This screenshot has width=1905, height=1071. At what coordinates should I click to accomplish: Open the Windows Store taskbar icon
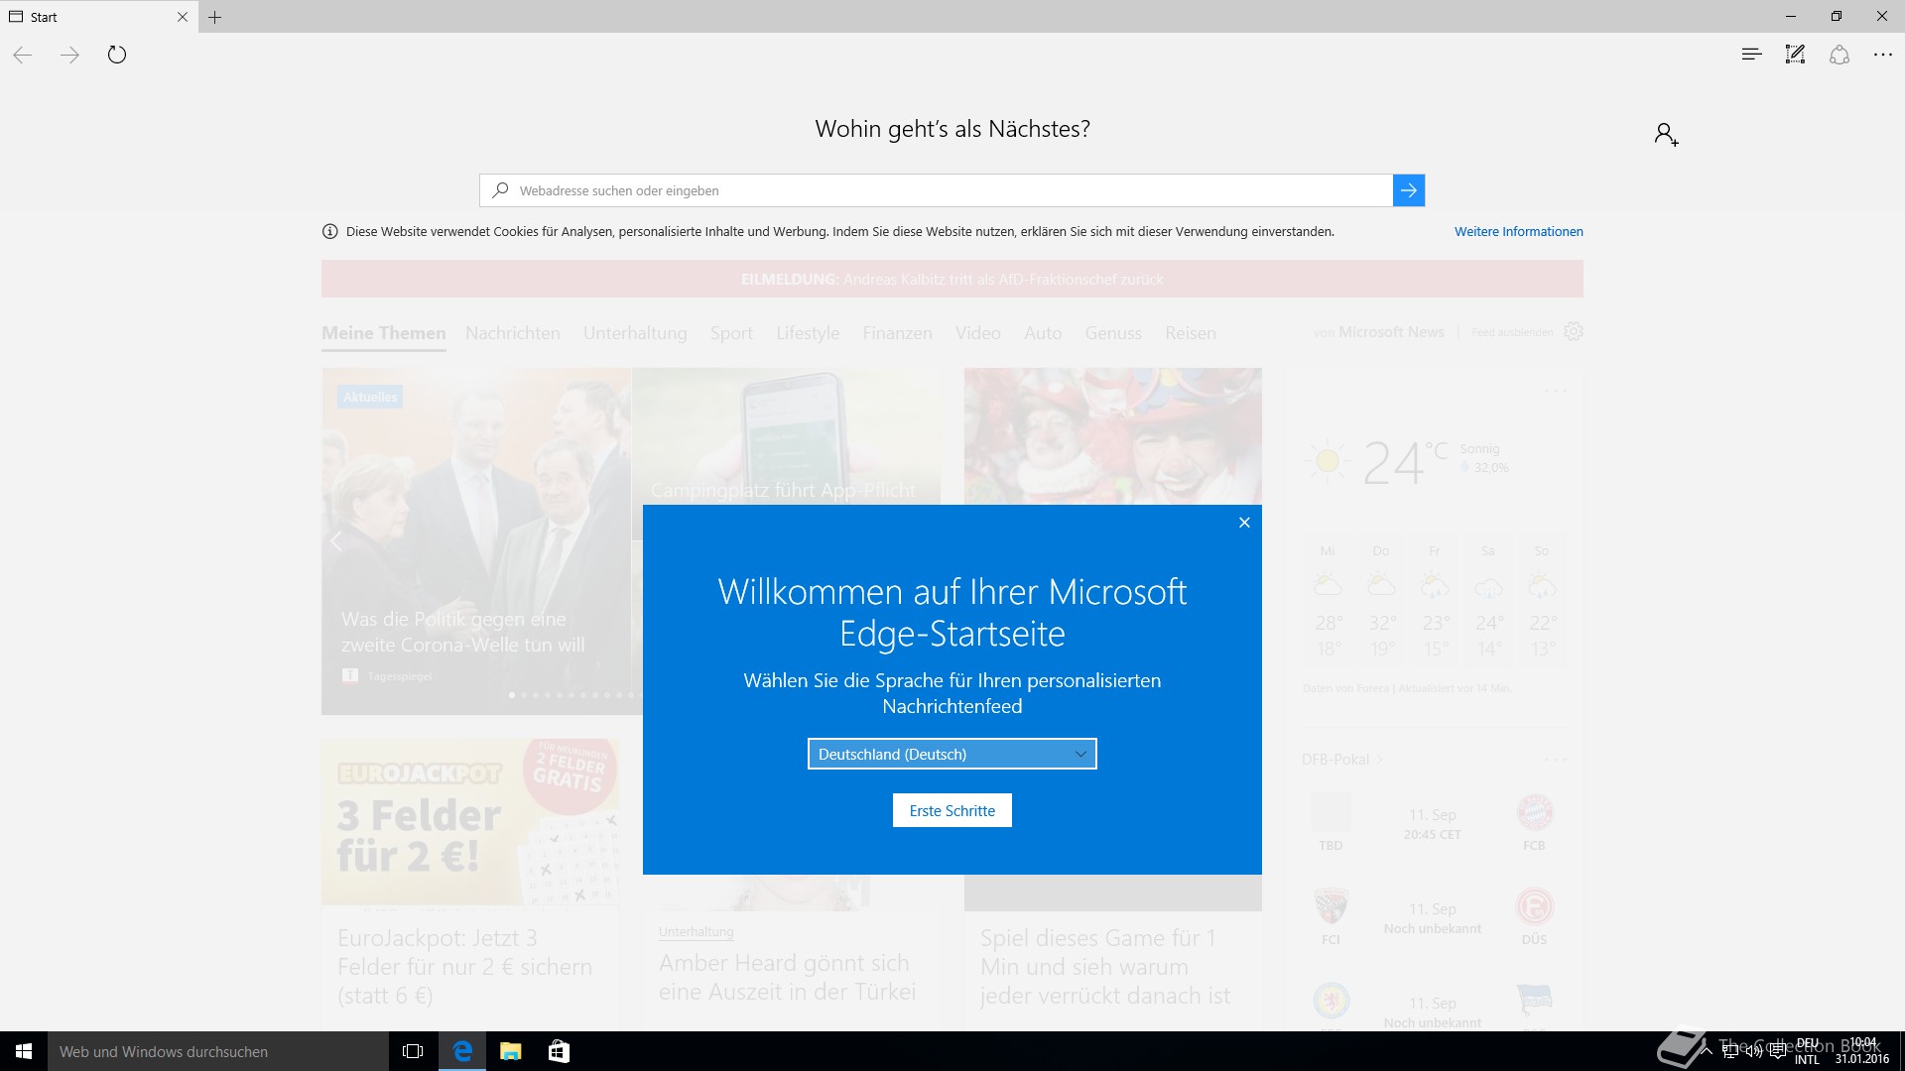coord(559,1051)
